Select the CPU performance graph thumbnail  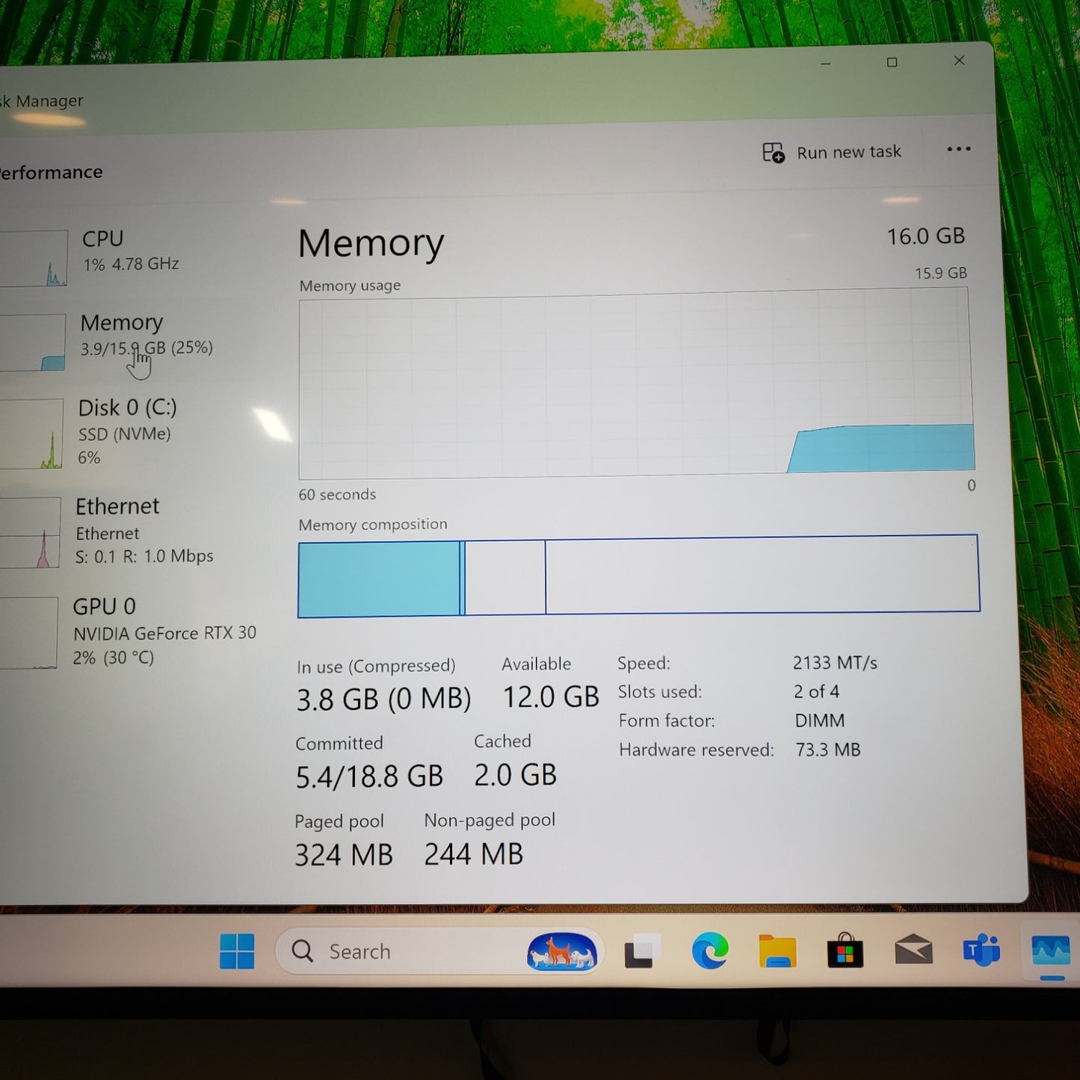click(x=34, y=259)
